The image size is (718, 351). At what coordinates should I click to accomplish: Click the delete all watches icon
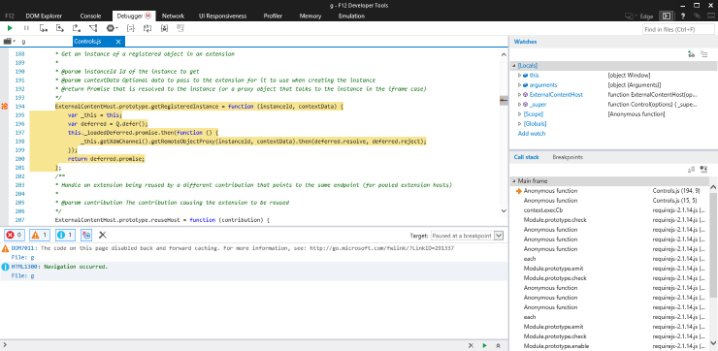pos(704,54)
